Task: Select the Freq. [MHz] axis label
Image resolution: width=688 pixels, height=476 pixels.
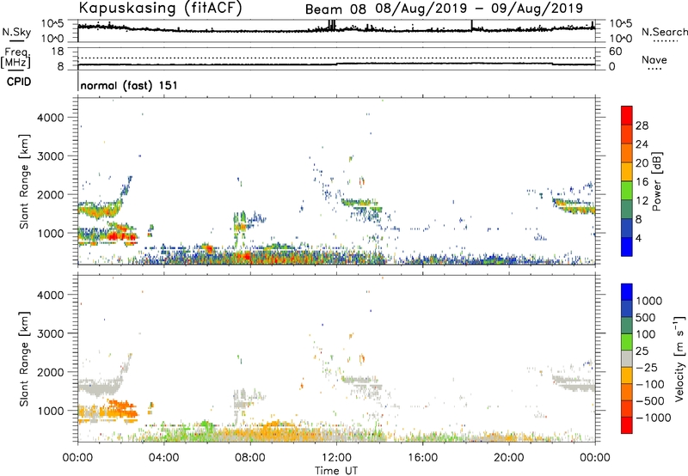Action: pyautogui.click(x=15, y=58)
